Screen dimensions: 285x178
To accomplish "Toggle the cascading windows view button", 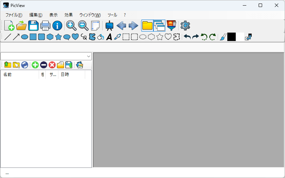I will (159, 26).
